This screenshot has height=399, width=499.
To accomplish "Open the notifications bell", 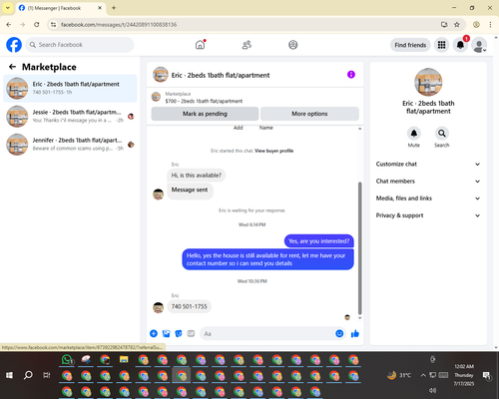I will pos(460,45).
